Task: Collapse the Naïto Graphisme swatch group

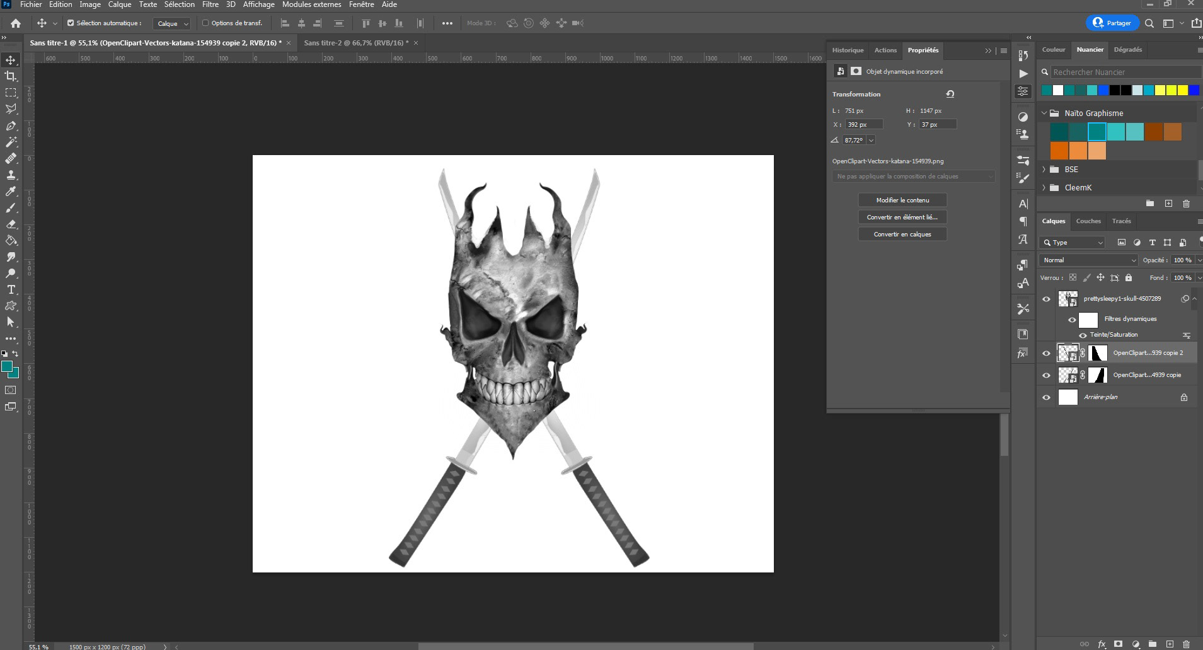Action: coord(1044,113)
